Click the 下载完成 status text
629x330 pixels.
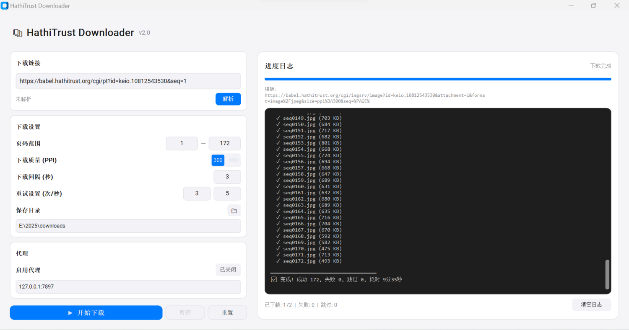pyautogui.click(x=600, y=66)
